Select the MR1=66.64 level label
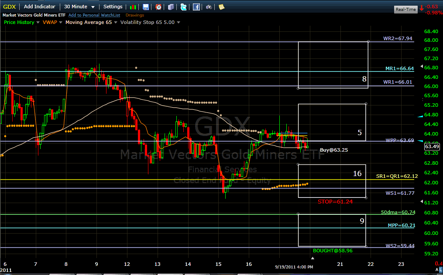 point(399,68)
